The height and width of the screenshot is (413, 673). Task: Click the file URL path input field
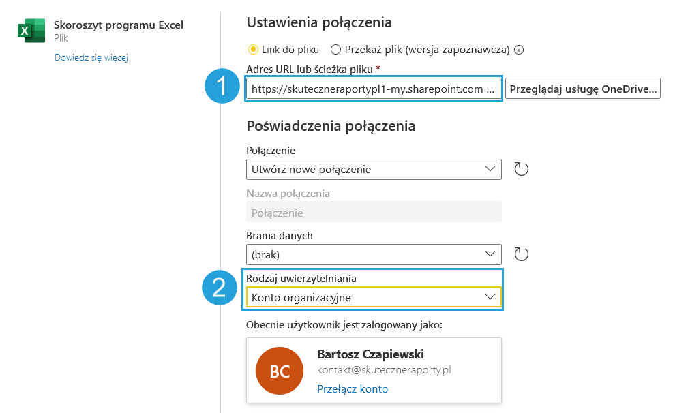click(374, 89)
